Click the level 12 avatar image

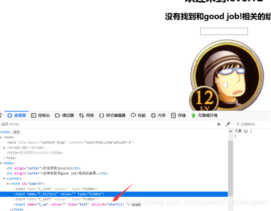[226, 75]
